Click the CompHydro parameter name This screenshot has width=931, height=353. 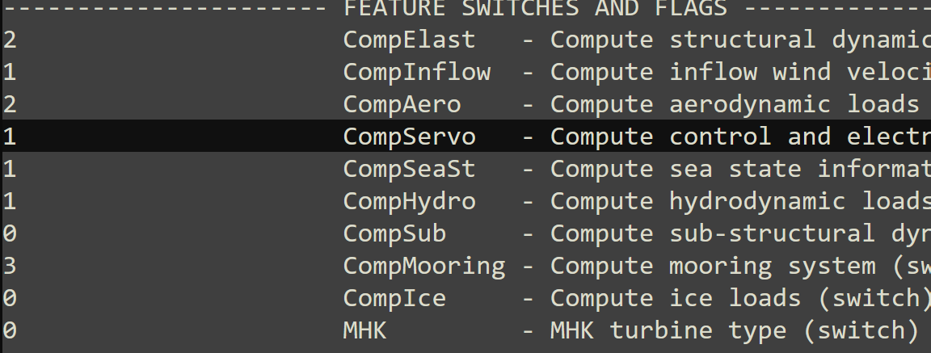point(409,201)
